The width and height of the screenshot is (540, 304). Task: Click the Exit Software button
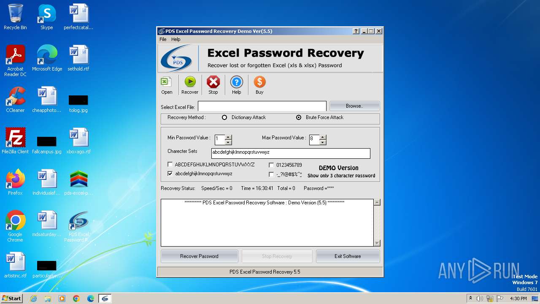click(348, 256)
